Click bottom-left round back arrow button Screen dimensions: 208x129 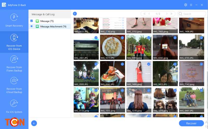(x=34, y=123)
